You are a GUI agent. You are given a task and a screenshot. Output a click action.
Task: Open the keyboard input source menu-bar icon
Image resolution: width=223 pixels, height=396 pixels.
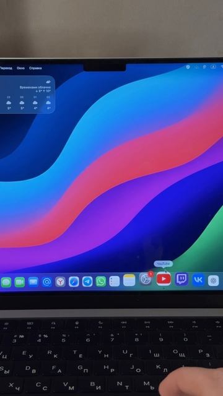point(213,67)
